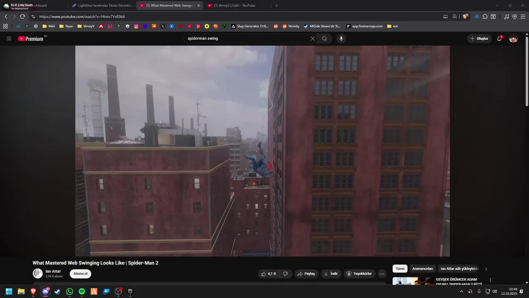Open the browser extensions puzzle icon
Image resolution: width=529 pixels, height=298 pixels.
click(485, 17)
